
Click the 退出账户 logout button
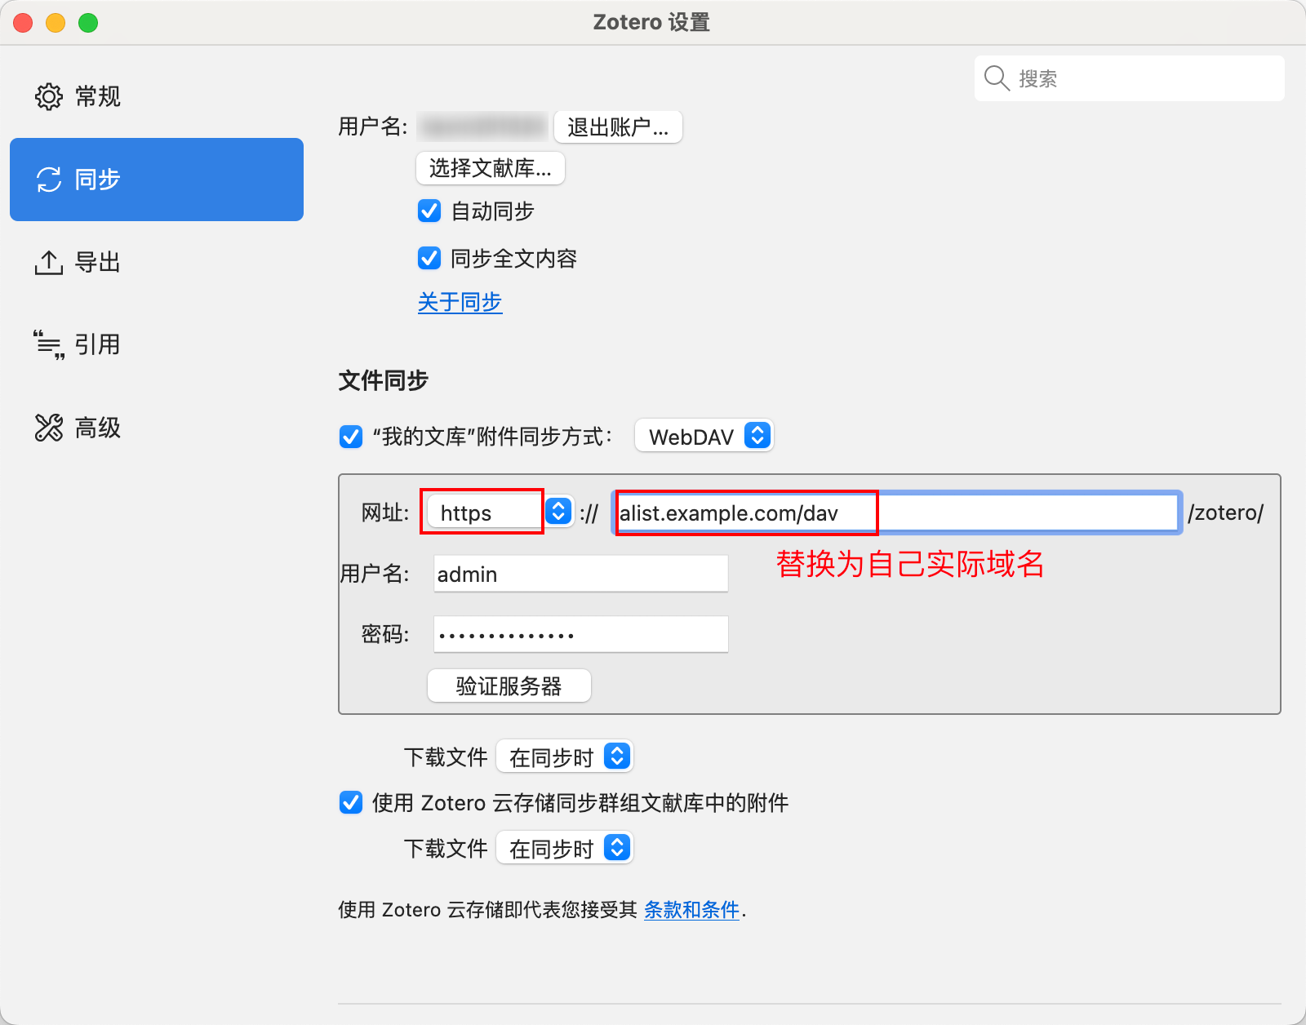click(618, 127)
